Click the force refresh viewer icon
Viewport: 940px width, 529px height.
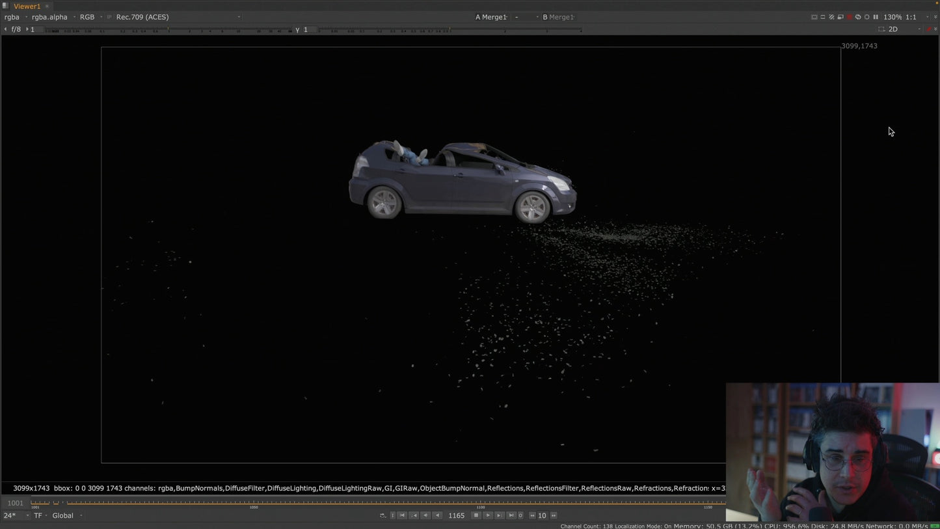click(x=858, y=17)
